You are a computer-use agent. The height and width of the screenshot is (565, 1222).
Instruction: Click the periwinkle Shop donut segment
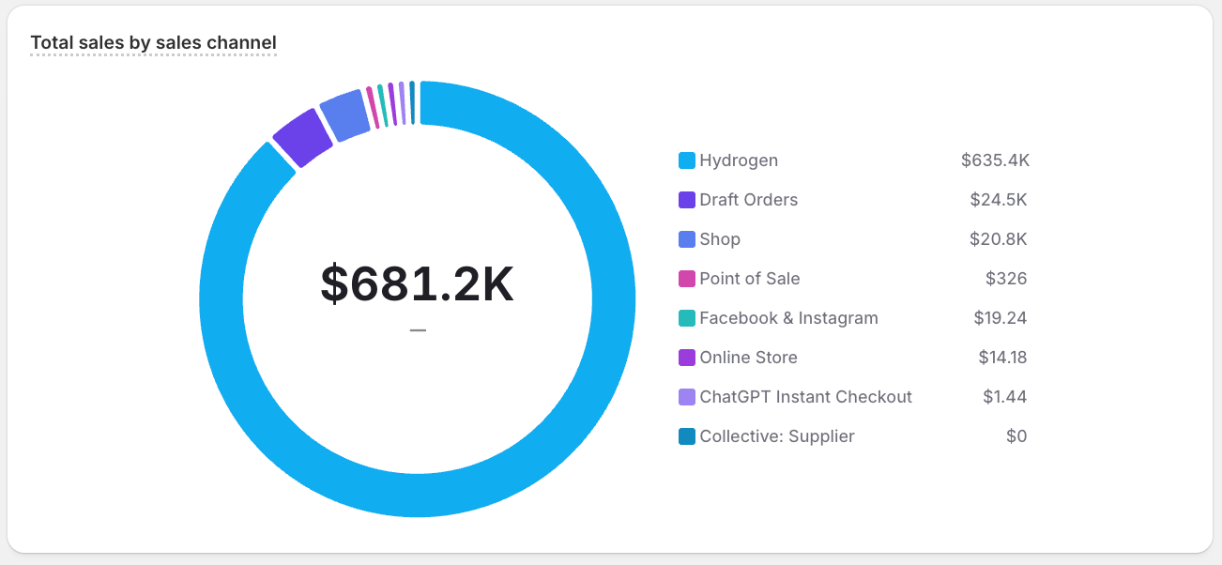(x=344, y=115)
